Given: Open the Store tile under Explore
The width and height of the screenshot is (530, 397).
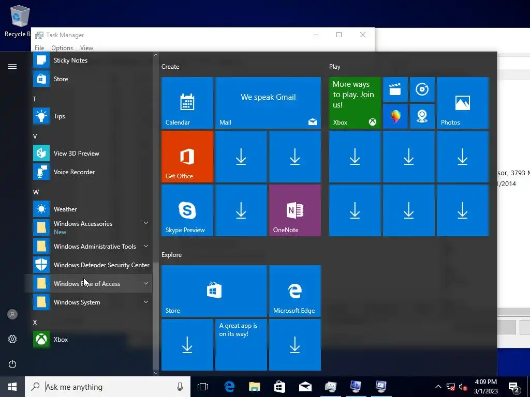Looking at the screenshot, I should [214, 291].
